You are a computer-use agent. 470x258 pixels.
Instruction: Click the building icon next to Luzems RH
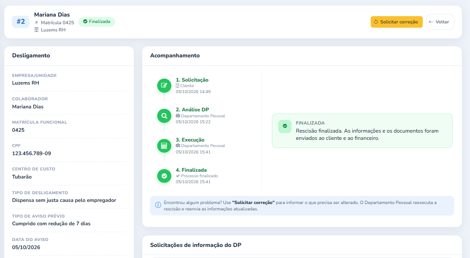pos(36,30)
